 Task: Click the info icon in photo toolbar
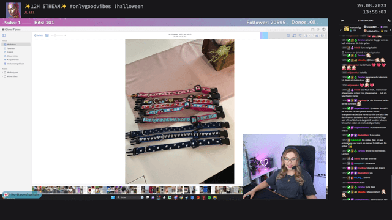point(288,35)
